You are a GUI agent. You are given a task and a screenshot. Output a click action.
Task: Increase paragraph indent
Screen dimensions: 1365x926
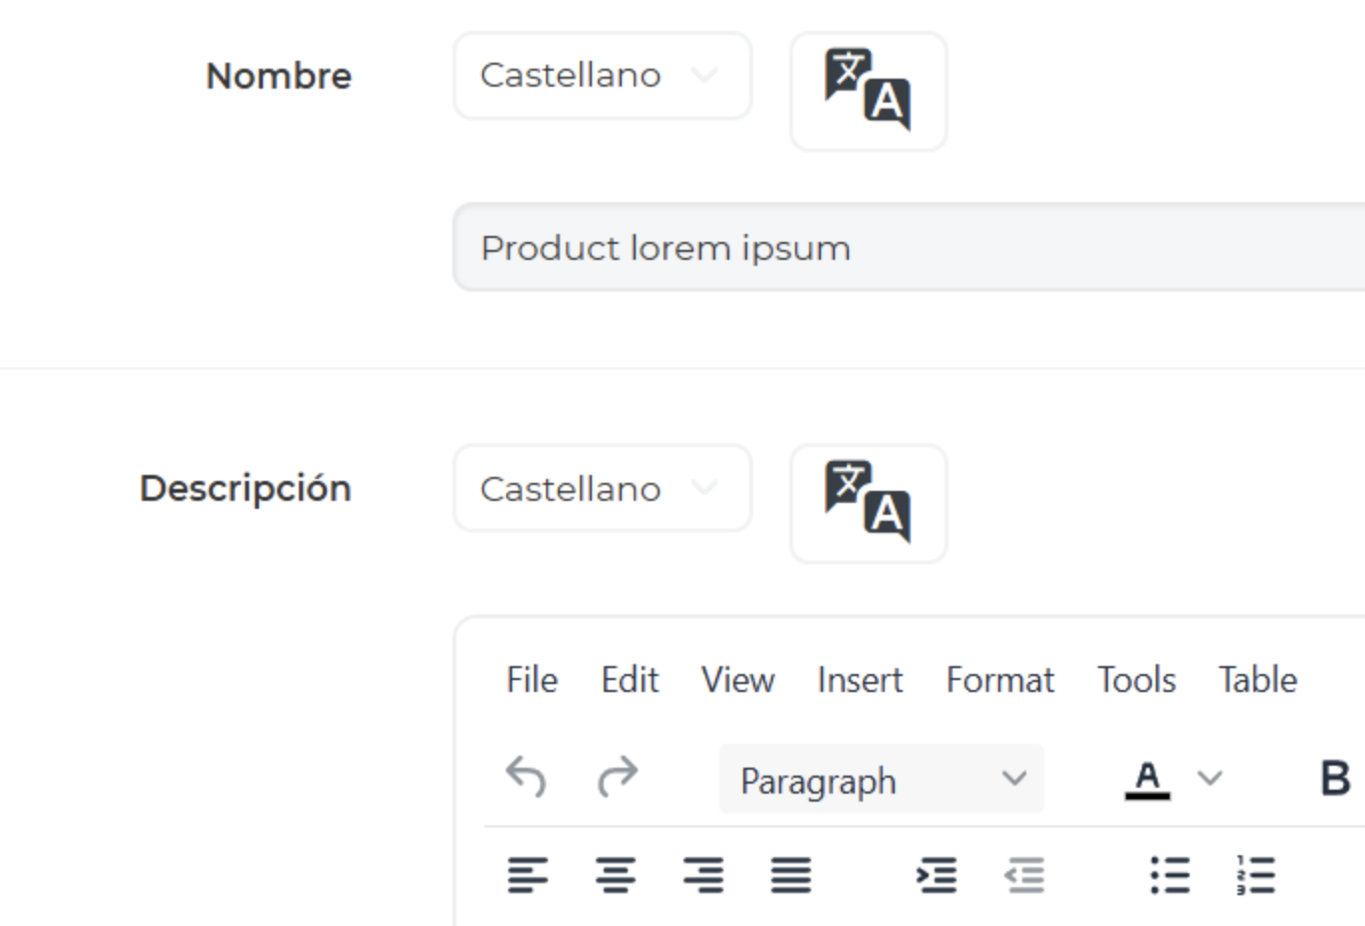937,875
